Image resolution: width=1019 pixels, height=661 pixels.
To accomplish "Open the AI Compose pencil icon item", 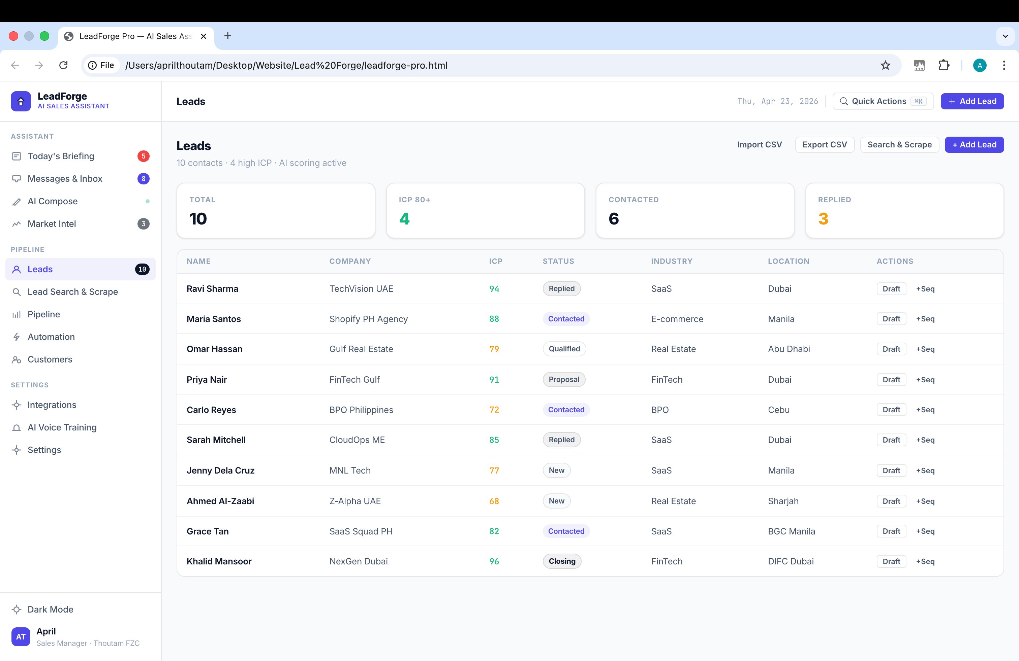I will (17, 201).
